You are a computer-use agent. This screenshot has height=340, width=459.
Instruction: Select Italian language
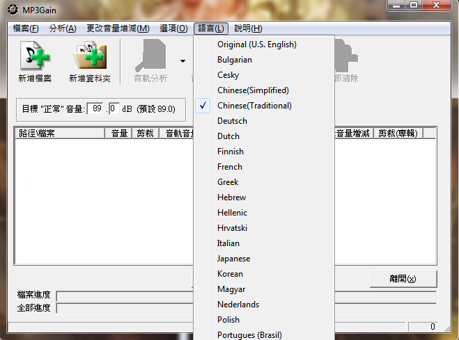(264, 243)
